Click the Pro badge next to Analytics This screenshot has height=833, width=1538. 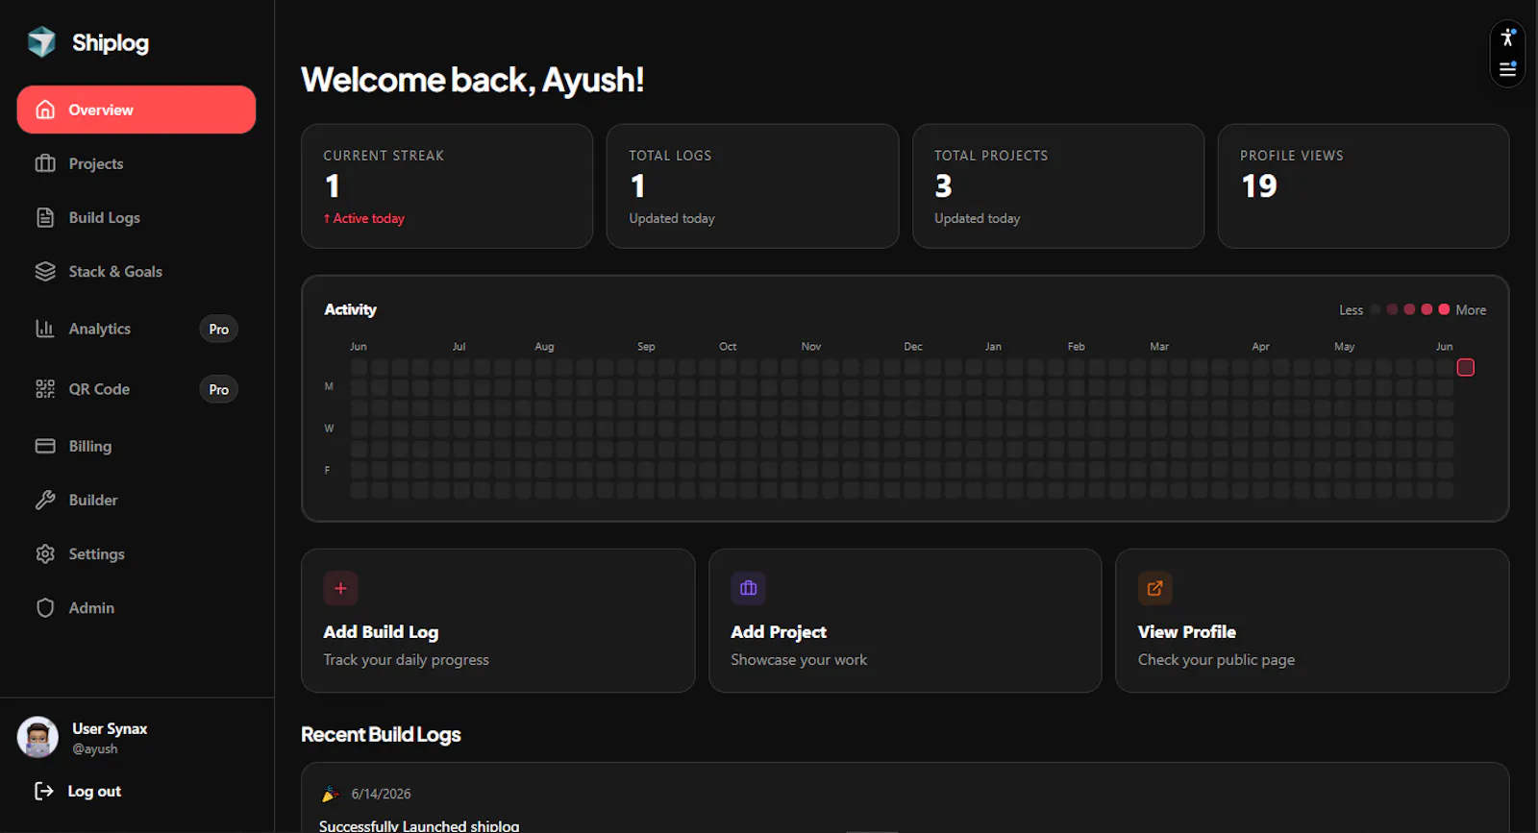(219, 329)
